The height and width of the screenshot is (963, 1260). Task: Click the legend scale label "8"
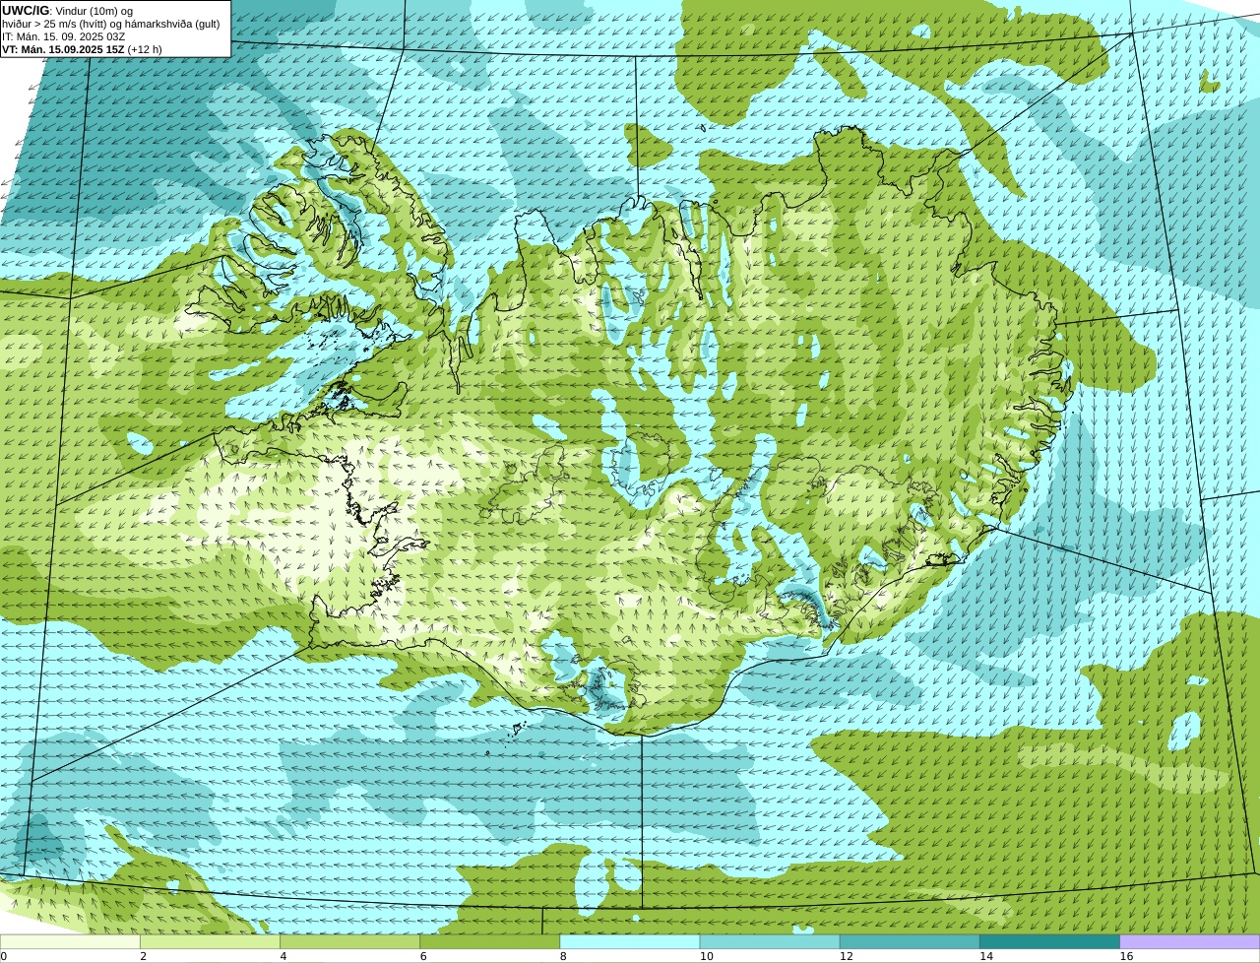[563, 956]
